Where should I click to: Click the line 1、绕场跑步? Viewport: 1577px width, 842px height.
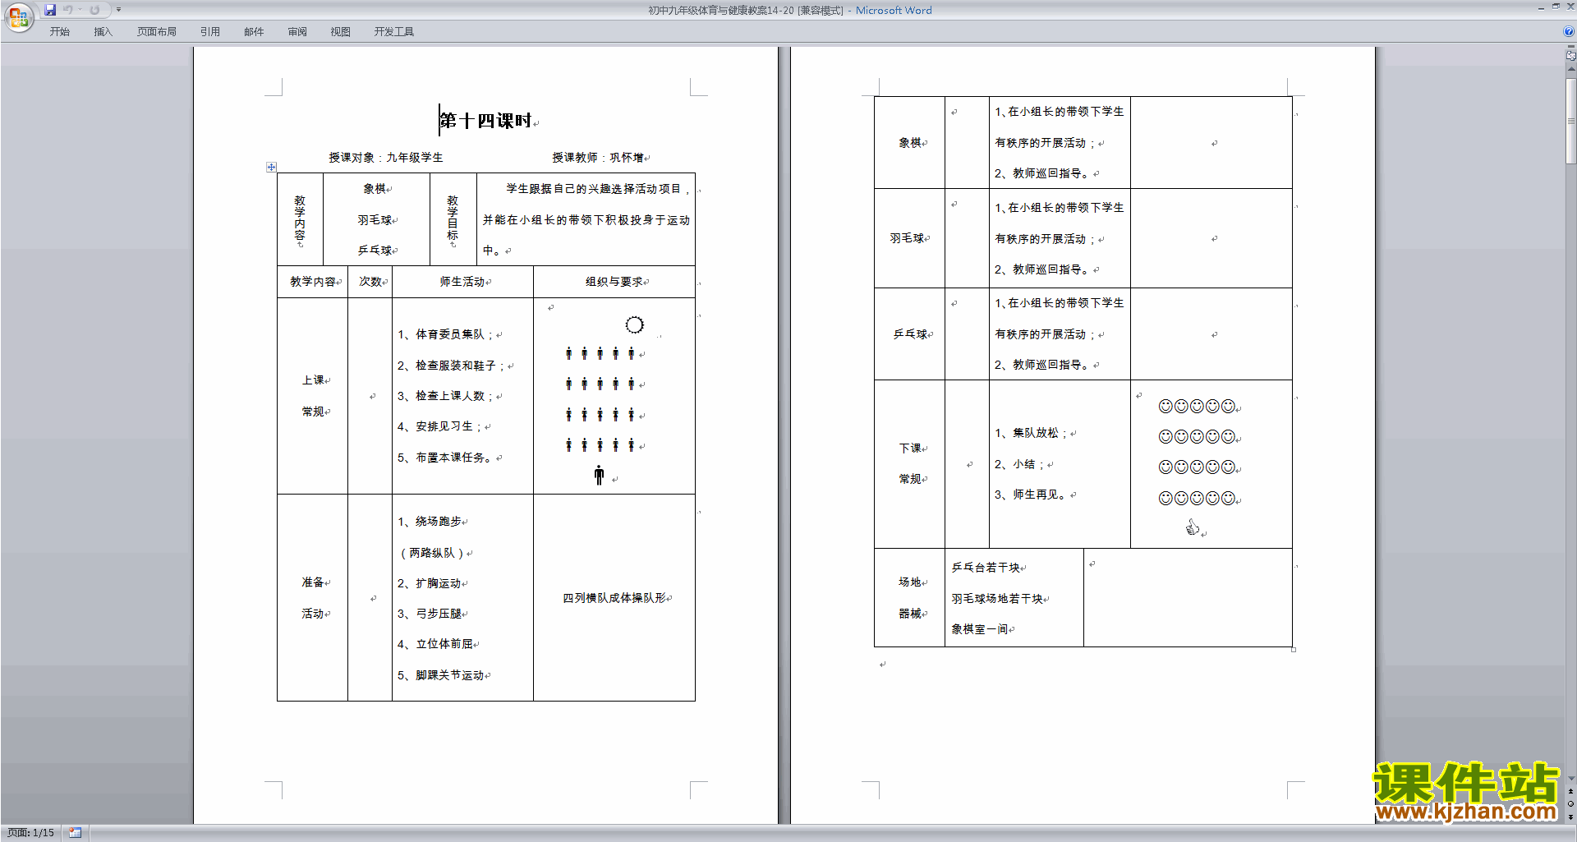tap(430, 522)
